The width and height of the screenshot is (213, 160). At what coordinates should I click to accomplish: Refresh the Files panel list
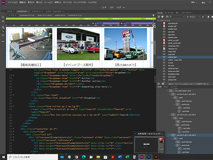click(x=159, y=84)
